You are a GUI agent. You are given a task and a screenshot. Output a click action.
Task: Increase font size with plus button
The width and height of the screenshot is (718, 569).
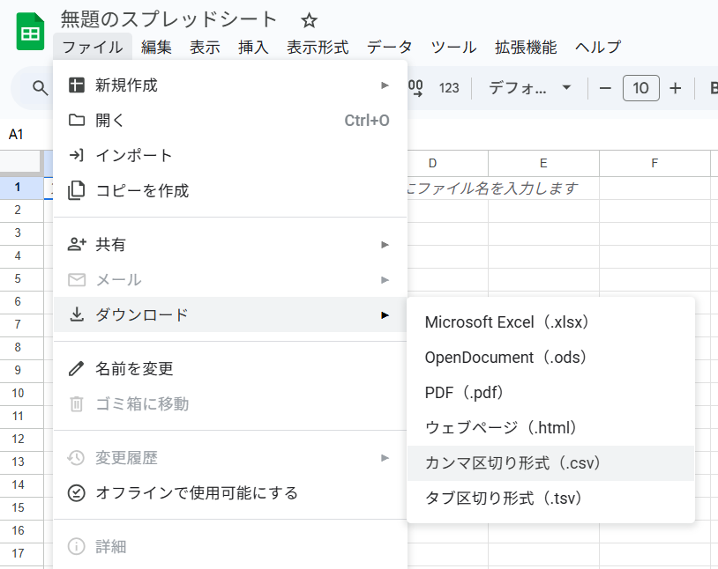coord(676,88)
